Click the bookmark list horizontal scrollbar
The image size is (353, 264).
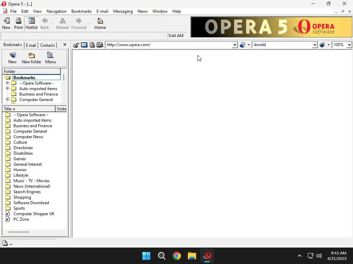point(19,232)
